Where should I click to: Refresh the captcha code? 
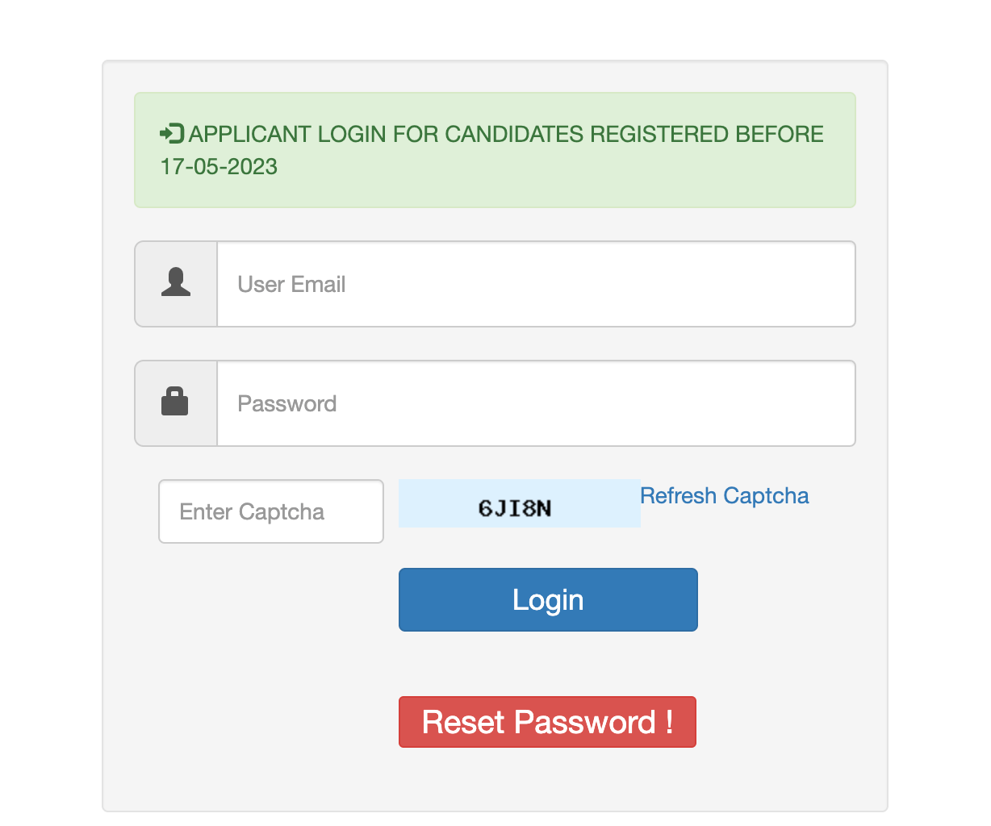pyautogui.click(x=725, y=495)
